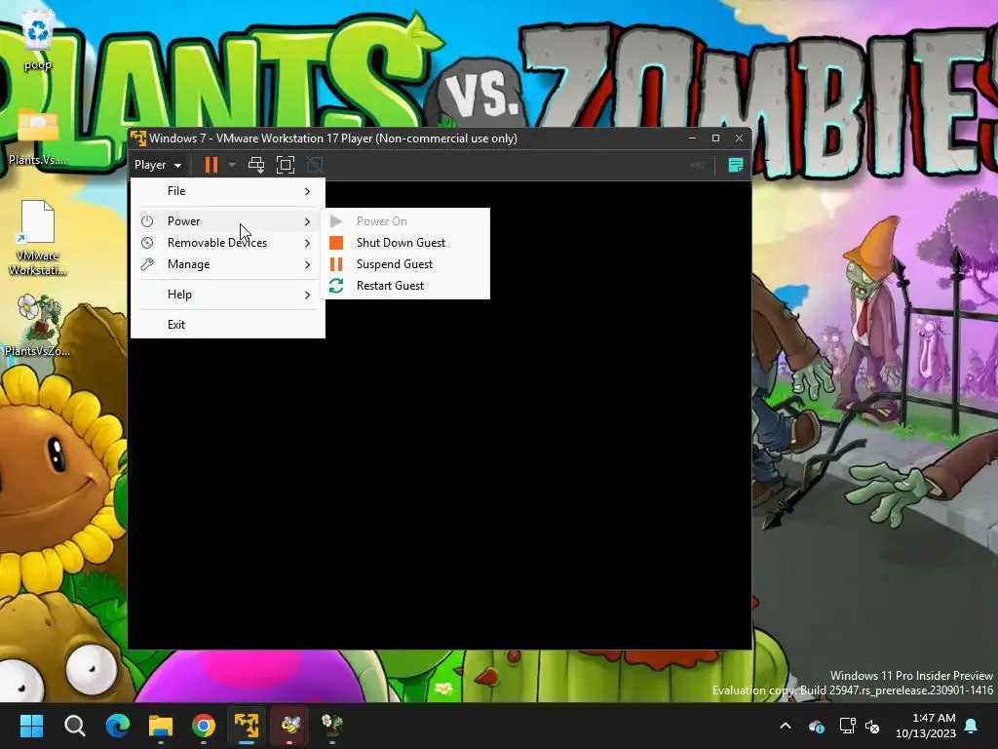Show hidden system tray icons
This screenshot has height=749, width=998.
tap(786, 726)
